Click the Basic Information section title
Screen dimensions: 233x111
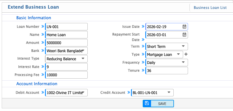click(34, 18)
